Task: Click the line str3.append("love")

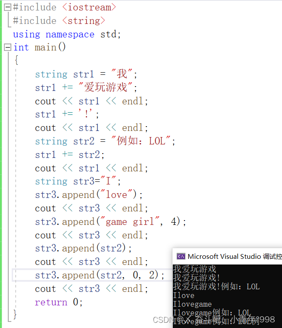Action: 89,195
